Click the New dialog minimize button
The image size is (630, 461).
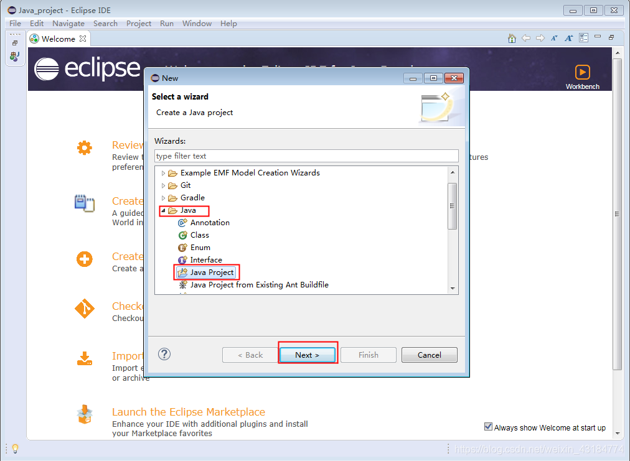(x=413, y=78)
